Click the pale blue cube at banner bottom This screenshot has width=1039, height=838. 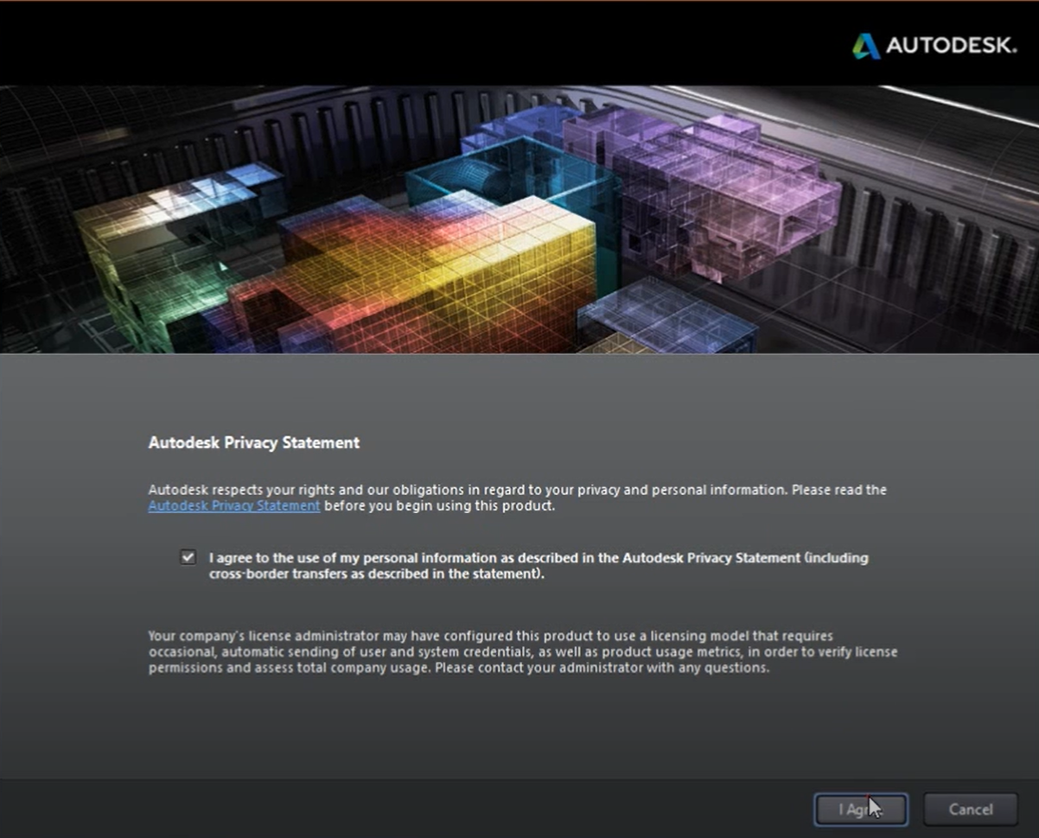pos(666,320)
